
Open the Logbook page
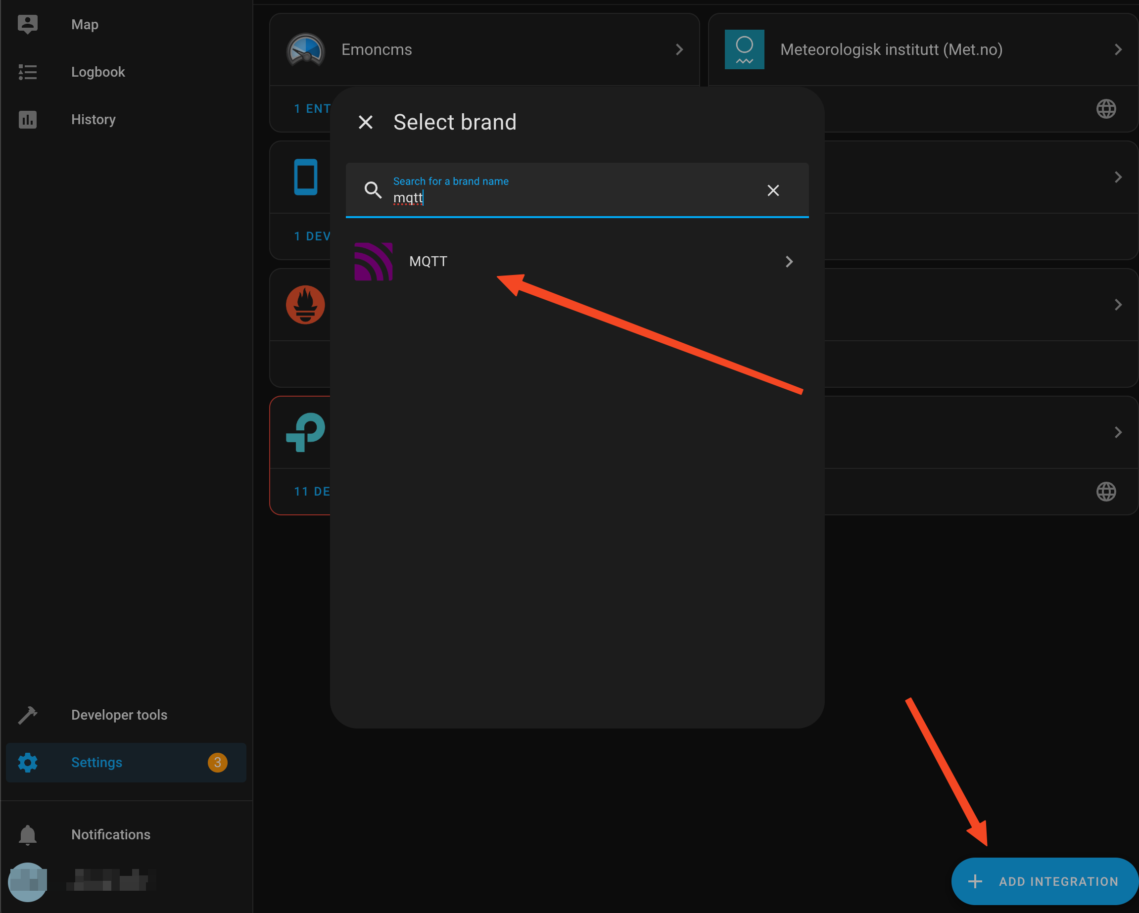click(98, 72)
